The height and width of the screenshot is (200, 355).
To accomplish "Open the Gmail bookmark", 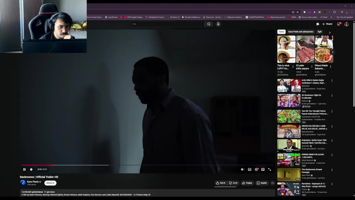I will click(324, 17).
